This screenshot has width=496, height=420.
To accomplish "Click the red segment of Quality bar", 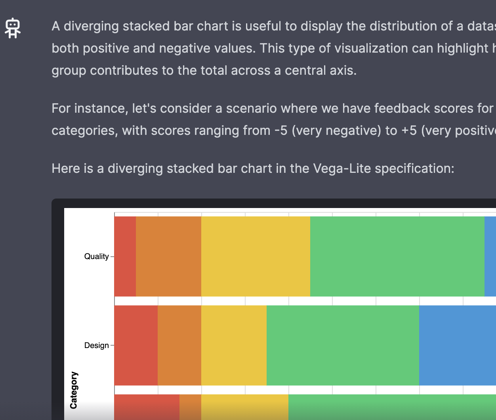I will point(125,256).
